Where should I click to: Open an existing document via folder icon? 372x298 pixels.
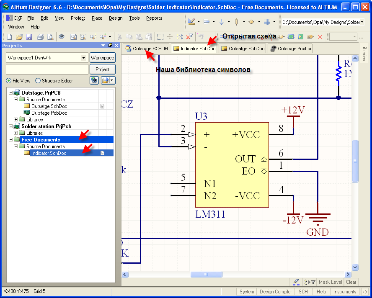click(x=19, y=37)
